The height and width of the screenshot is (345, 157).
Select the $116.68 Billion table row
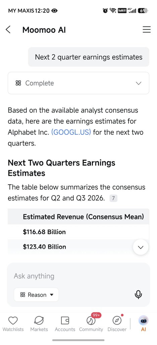78,232
